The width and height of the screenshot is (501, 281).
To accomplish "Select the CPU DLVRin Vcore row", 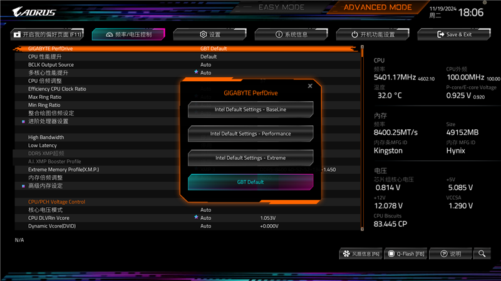I will [x=187, y=218].
